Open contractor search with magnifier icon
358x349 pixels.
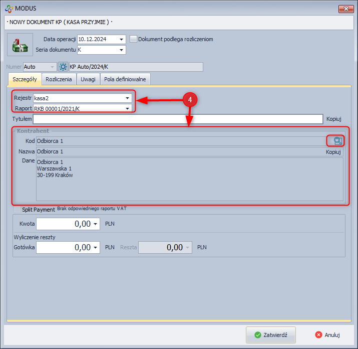[337, 141]
